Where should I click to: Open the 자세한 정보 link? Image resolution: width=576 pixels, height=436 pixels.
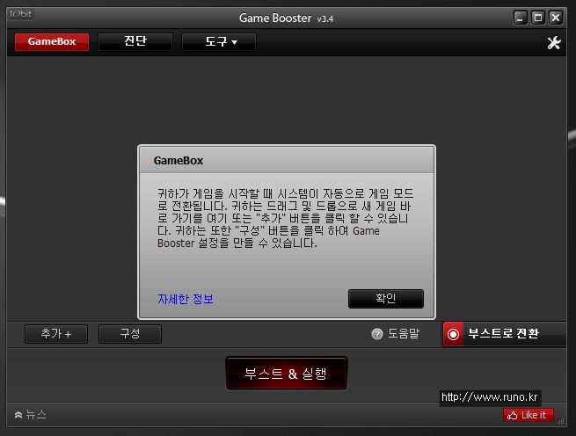coord(186,299)
